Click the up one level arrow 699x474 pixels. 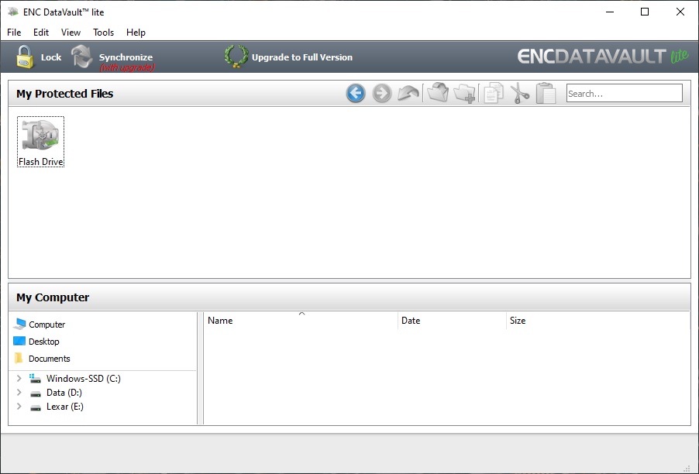pos(408,93)
